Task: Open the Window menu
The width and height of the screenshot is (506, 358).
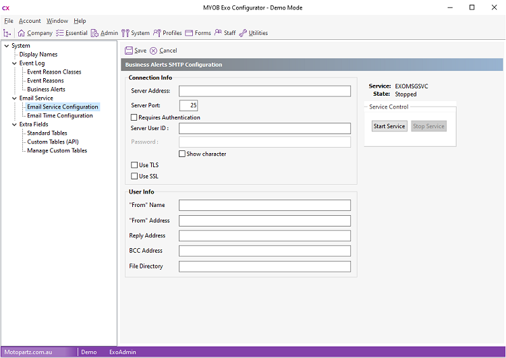Action: coord(57,21)
